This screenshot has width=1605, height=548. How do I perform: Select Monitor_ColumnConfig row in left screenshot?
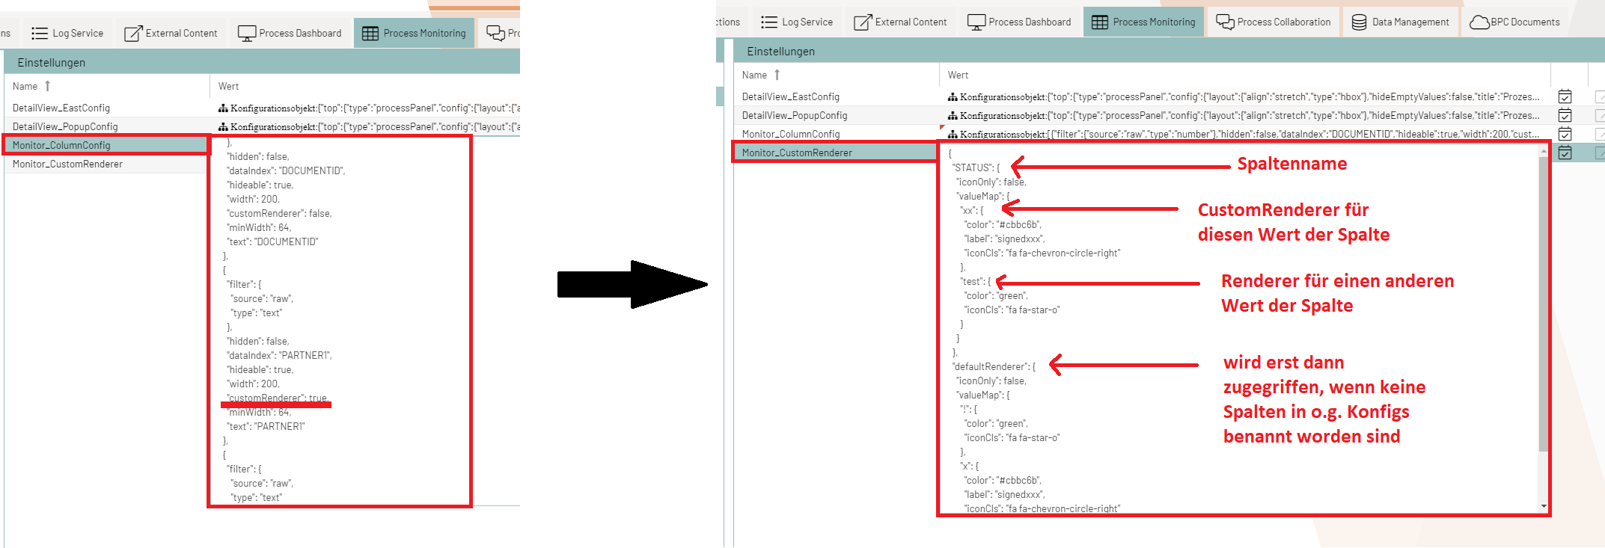pos(107,145)
